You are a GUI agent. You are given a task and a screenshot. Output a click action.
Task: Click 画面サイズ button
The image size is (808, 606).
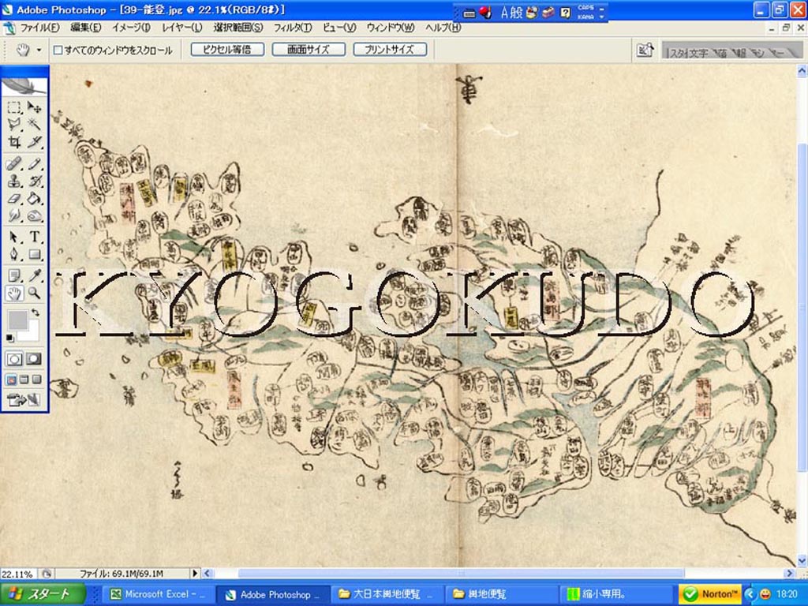coord(309,50)
